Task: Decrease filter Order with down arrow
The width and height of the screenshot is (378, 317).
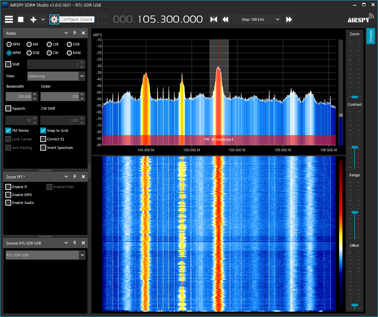Action: pos(82,99)
